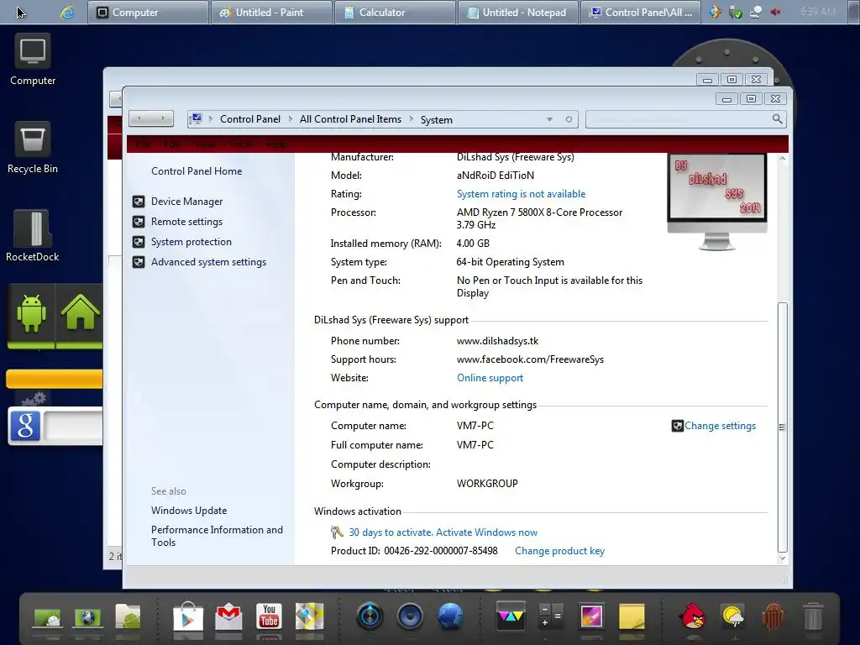Open the blue globe browser dock icon
This screenshot has height=645, width=860.
(450, 616)
